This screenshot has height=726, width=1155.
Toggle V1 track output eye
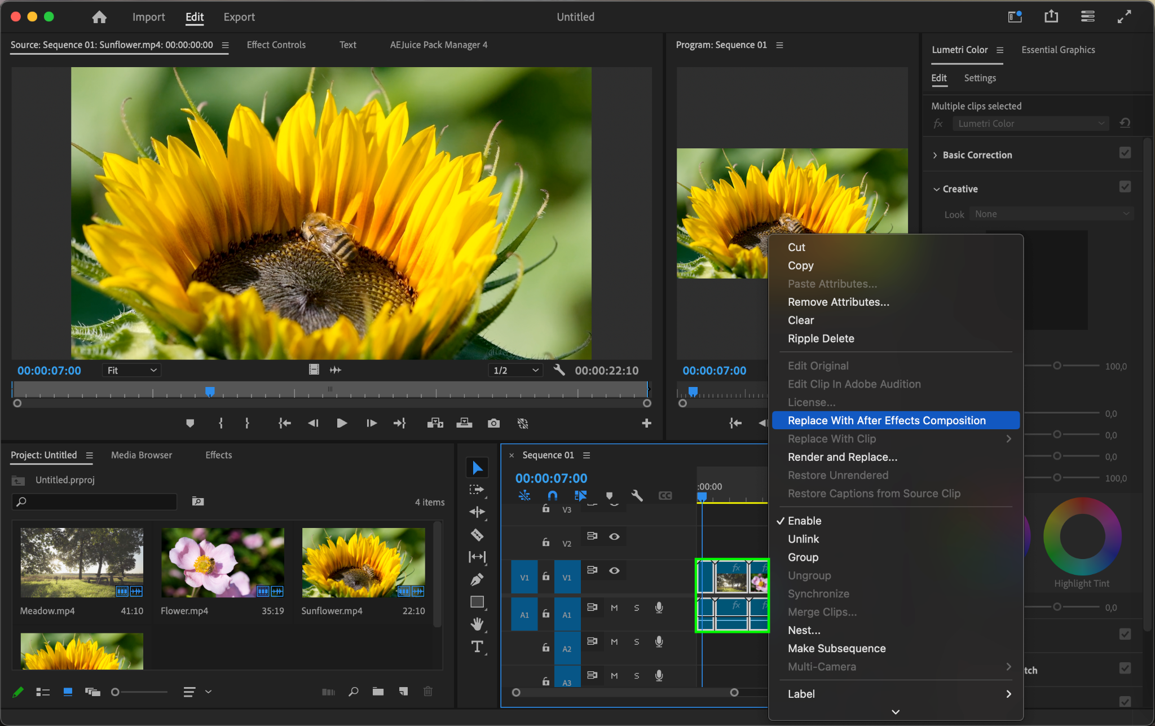(x=614, y=570)
